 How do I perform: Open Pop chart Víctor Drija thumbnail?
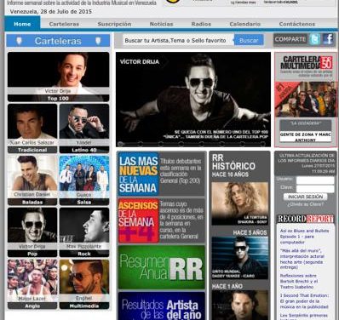pos(32,232)
